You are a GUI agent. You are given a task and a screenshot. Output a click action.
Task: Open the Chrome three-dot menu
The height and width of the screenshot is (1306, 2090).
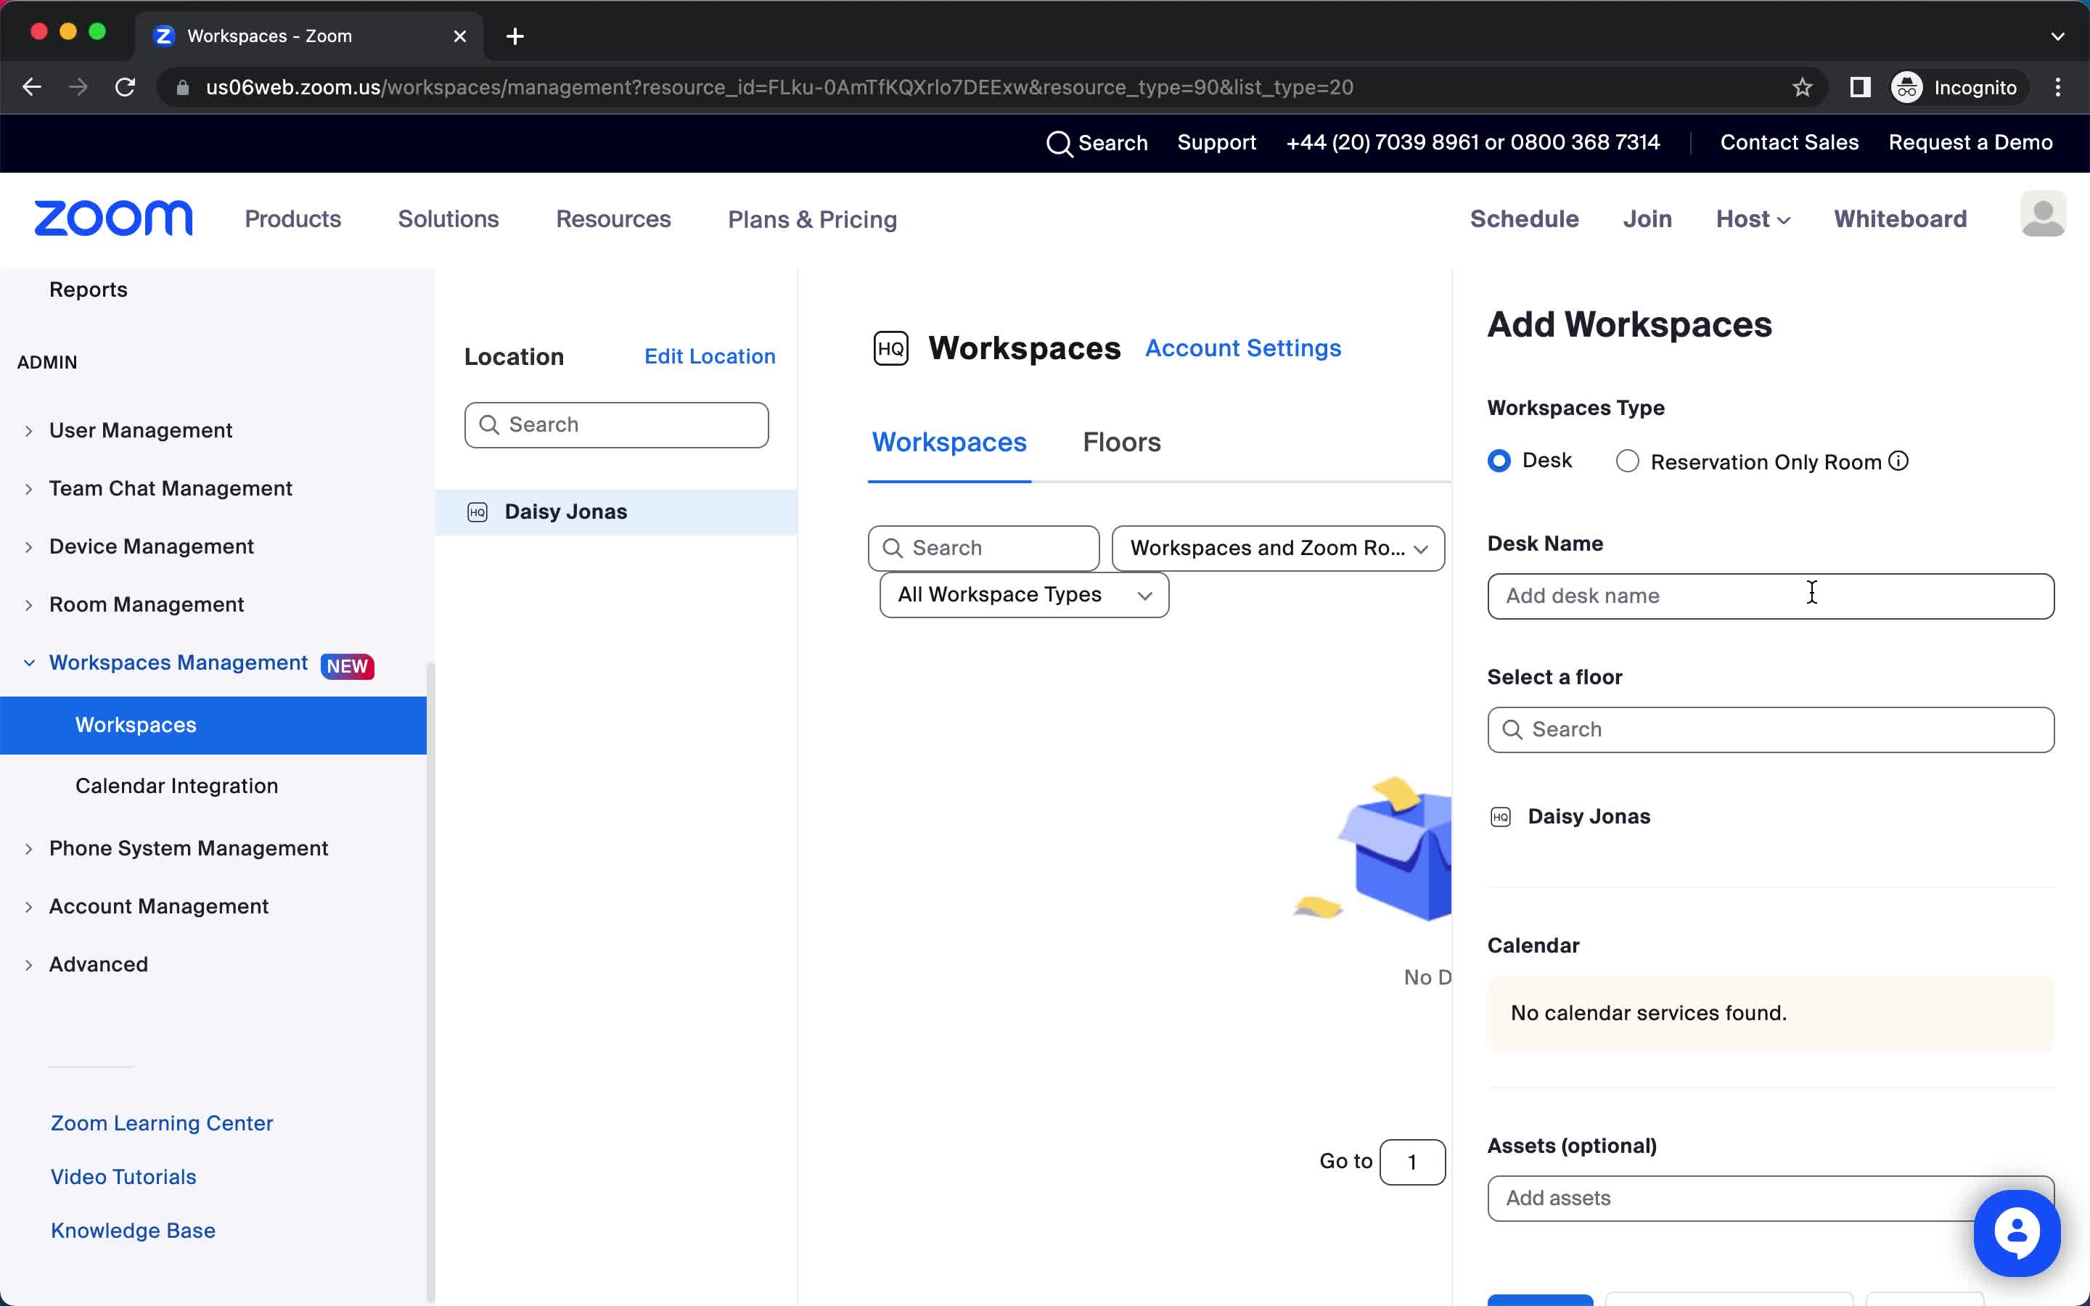(x=2058, y=87)
